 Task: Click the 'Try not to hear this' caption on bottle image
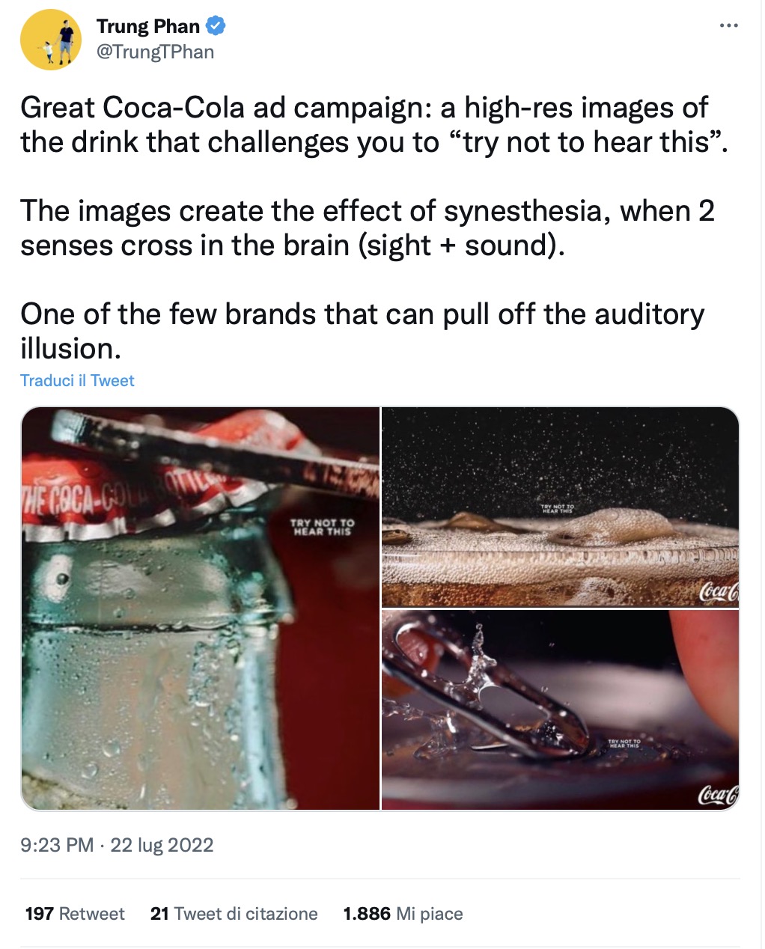pos(323,527)
